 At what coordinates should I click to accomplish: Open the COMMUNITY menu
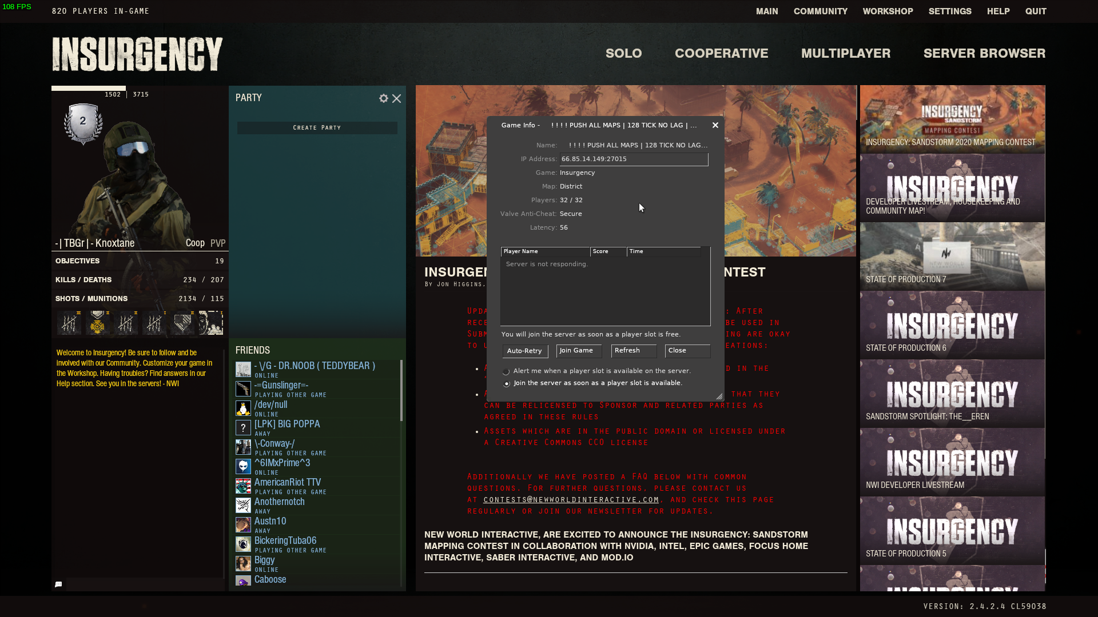click(821, 11)
